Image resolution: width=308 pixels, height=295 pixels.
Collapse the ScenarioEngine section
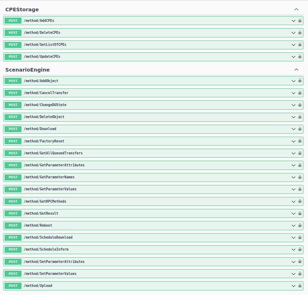pos(296,70)
